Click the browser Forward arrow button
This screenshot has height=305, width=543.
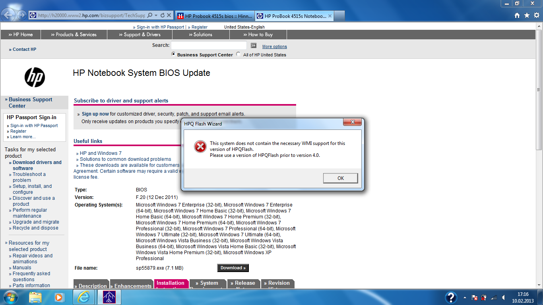21,15
